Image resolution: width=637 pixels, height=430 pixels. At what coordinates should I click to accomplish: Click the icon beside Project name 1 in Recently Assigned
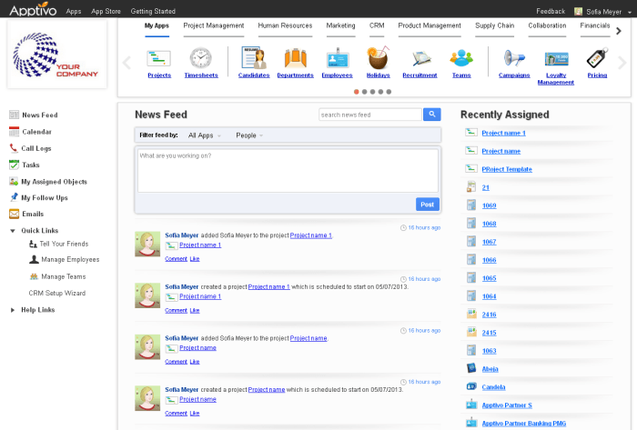(x=470, y=132)
